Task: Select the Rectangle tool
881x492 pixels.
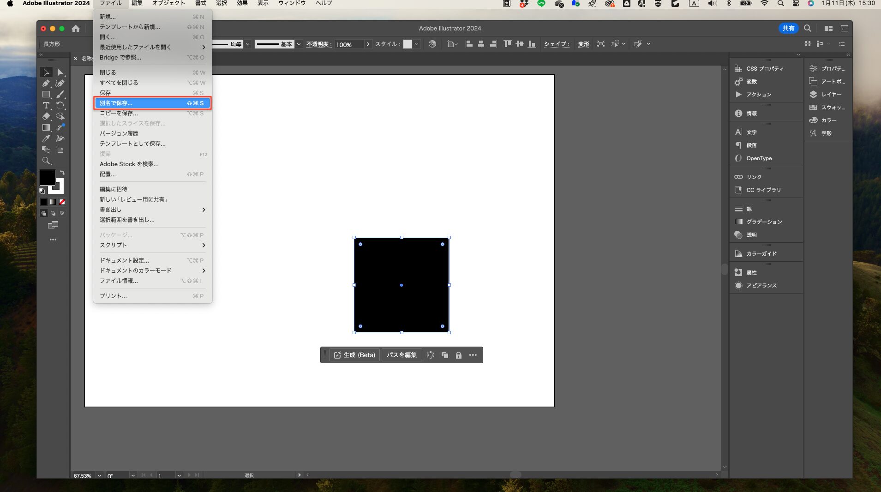Action: pos(46,94)
